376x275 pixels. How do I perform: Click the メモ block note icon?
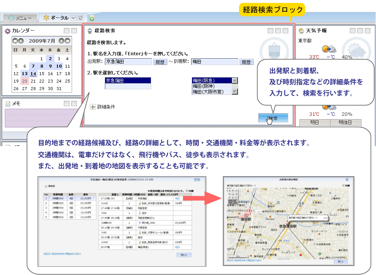click(8, 103)
